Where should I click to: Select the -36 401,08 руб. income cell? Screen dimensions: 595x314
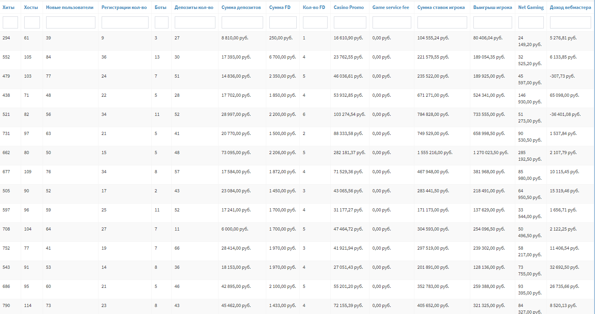click(565, 115)
